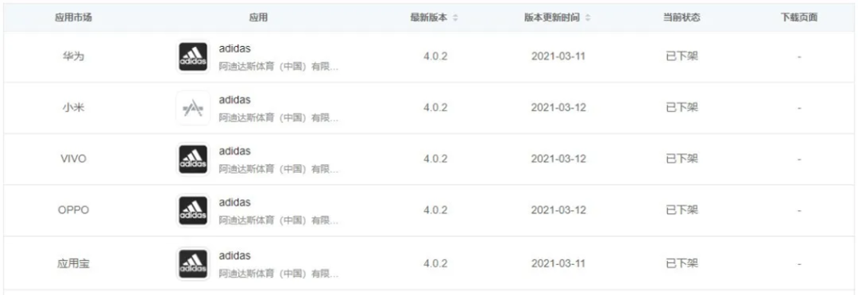Select the 应用宝 market cell
Screen dimensions: 858x295
pos(73,264)
